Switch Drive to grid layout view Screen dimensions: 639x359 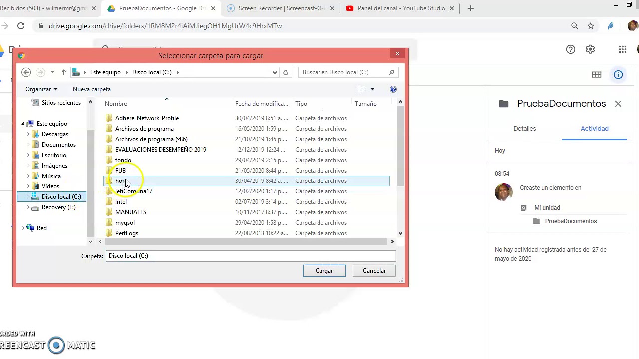pos(597,75)
